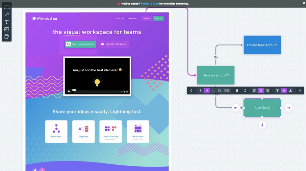The image size is (306, 171).
Task: Align text to middle vertically
Action: click(x=284, y=90)
